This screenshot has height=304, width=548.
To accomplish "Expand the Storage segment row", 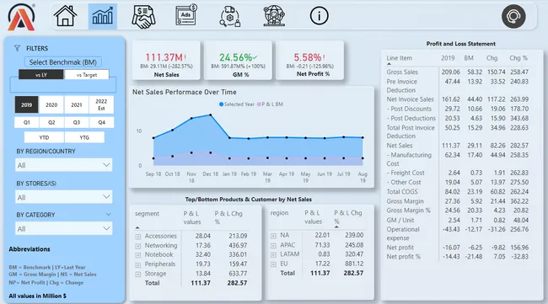I will [x=138, y=274].
